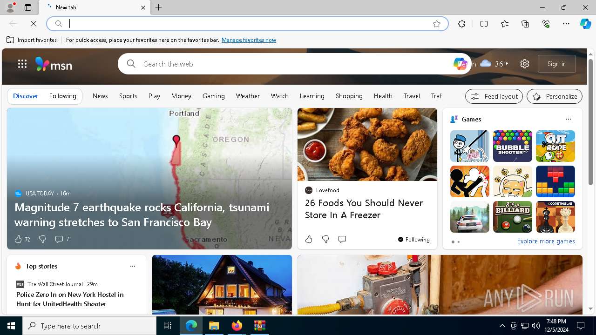The image size is (596, 335).
Task: Toggle Following for Lovefood
Action: [x=413, y=239]
